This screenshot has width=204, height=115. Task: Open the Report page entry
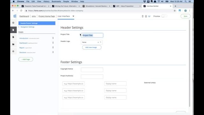22,48
